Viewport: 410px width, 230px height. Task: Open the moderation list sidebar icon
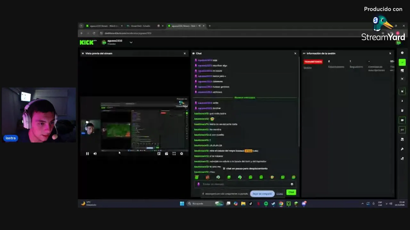(402, 139)
